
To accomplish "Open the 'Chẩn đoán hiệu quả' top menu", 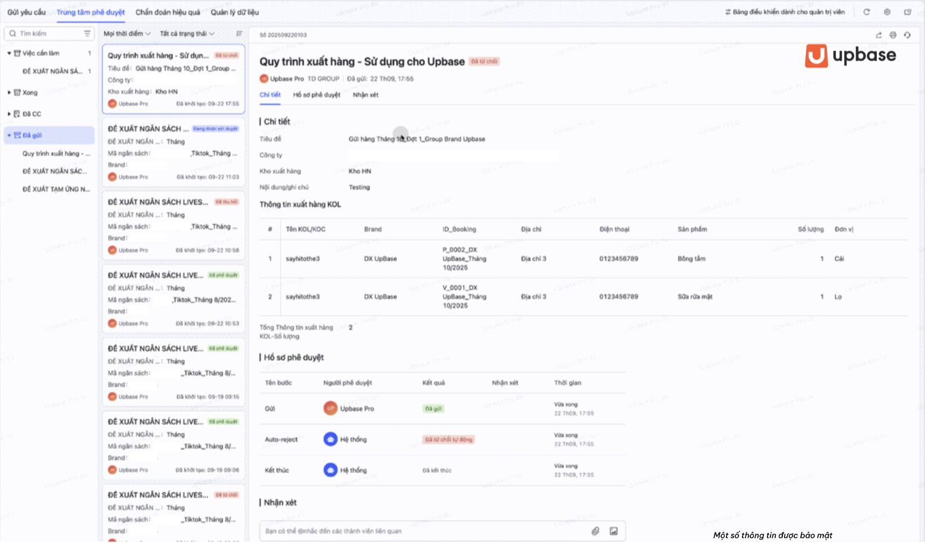I will 168,12.
